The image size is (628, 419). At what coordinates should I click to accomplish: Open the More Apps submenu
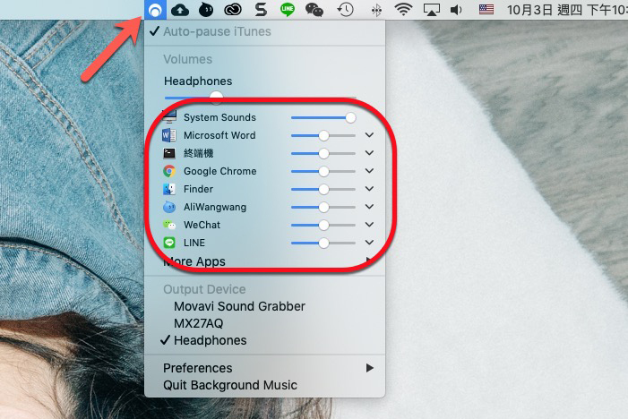[265, 261]
